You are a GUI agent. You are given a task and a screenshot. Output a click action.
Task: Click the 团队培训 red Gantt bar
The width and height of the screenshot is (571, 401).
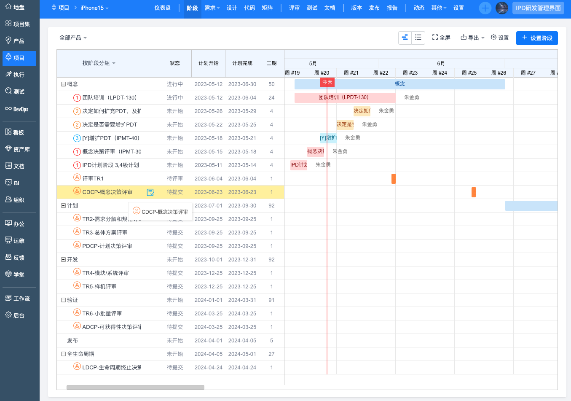[x=344, y=97]
